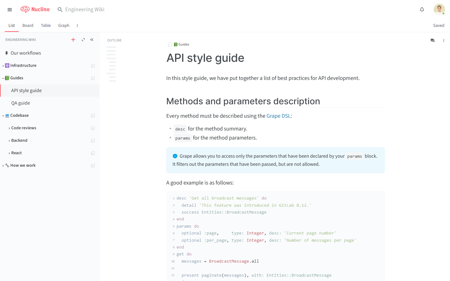Click copy icon beside Code reviews

(x=93, y=128)
